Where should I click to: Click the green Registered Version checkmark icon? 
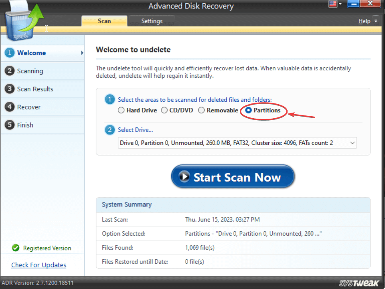coord(16,248)
